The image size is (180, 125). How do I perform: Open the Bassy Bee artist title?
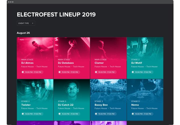(x=101, y=105)
